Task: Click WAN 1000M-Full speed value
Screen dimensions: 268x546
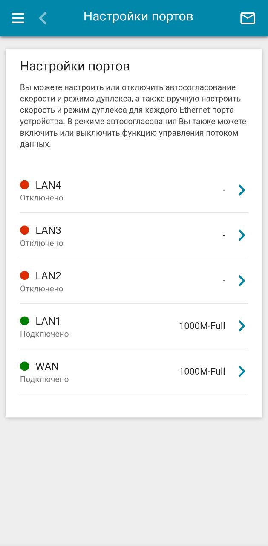Action: [202, 372]
